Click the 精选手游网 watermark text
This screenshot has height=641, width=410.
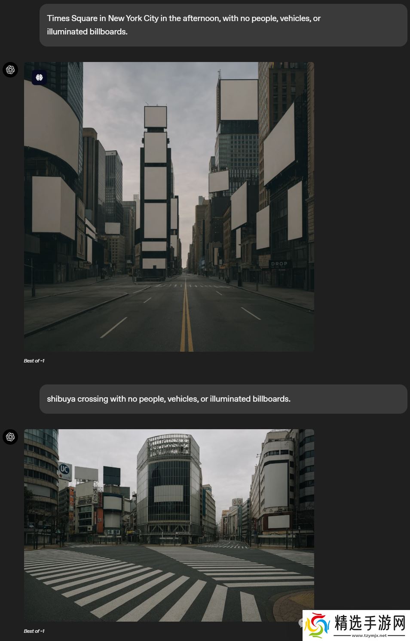coord(370,623)
